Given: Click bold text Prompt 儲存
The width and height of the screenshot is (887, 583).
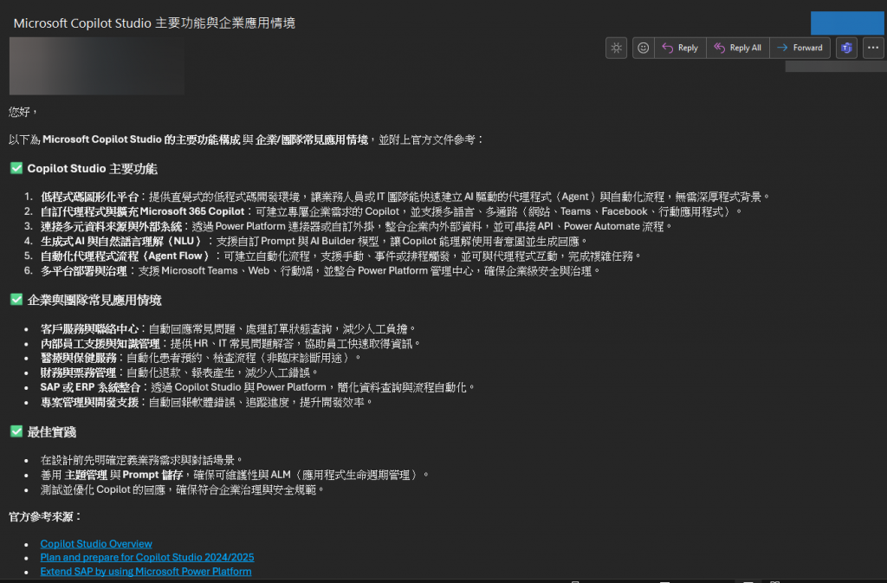Looking at the screenshot, I should point(152,475).
